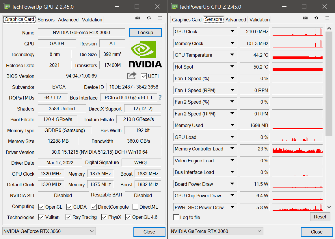Switch to Validation tab in right window
Image resolution: width=335 pixels, height=239 pixels.
(259, 20)
